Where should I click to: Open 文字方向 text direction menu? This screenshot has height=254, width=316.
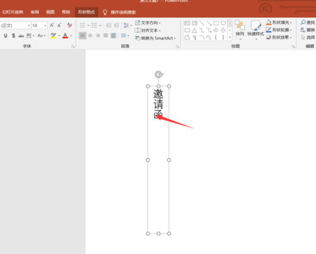[148, 23]
